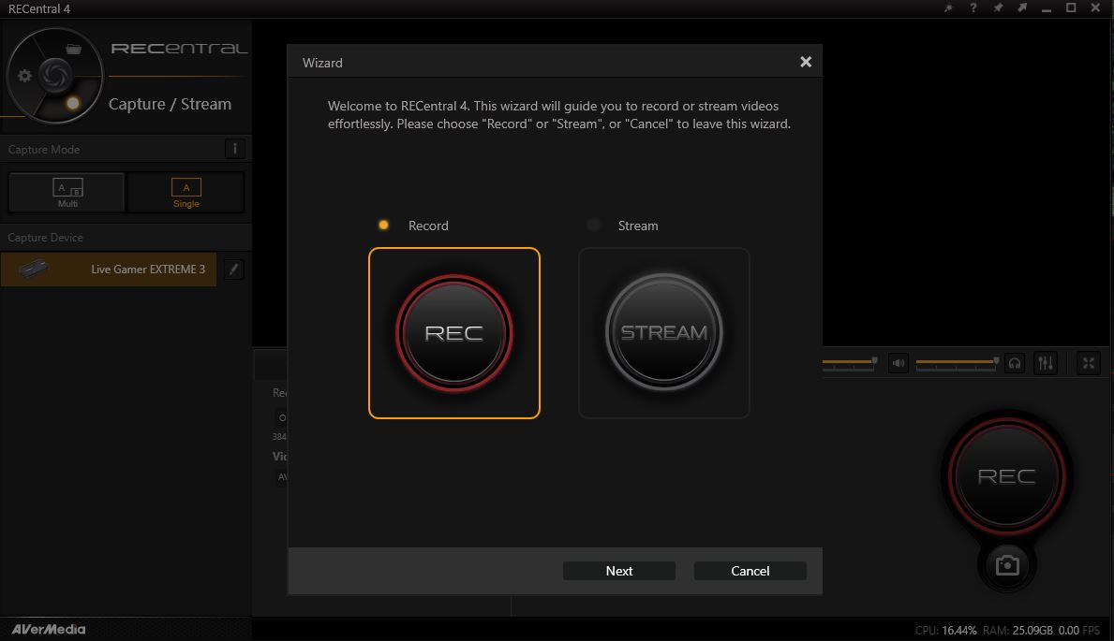The height and width of the screenshot is (641, 1114).
Task: Click the small pin icon left of help
Action: pyautogui.click(x=948, y=7)
